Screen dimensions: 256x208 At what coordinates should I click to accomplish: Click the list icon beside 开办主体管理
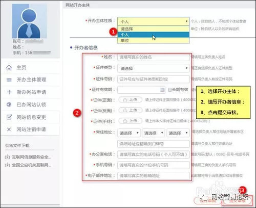pos(9,80)
